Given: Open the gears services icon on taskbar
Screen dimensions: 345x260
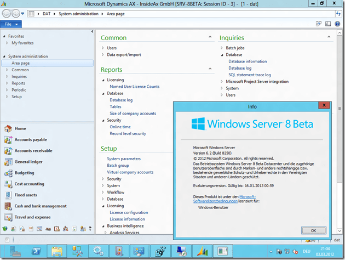Looking at the screenshot, I should click(x=98, y=251).
